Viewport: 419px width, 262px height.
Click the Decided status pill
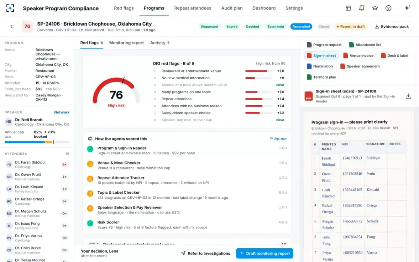(x=252, y=27)
